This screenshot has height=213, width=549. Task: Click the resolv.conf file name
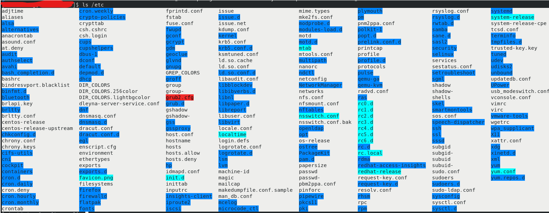[x=375, y=190]
